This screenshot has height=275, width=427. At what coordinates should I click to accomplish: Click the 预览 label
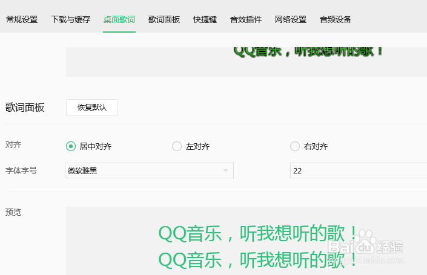(x=13, y=212)
